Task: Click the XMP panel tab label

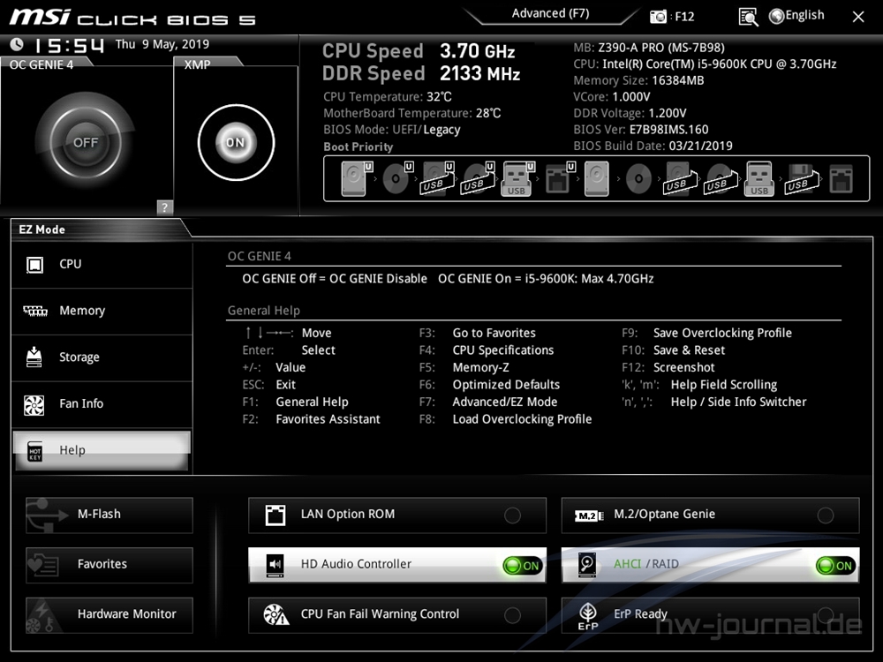Action: click(197, 64)
